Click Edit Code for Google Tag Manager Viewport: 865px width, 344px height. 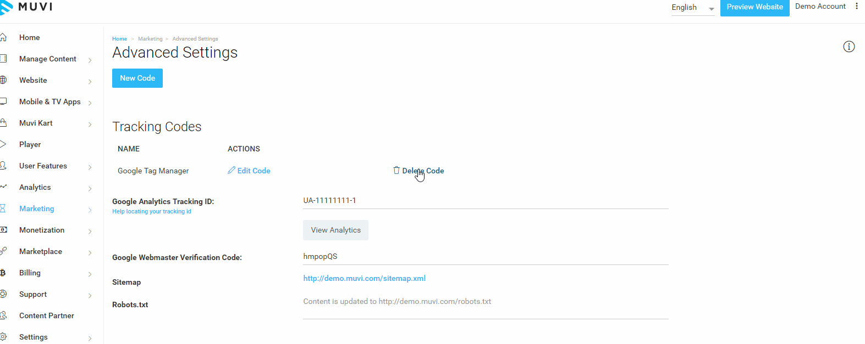(249, 171)
